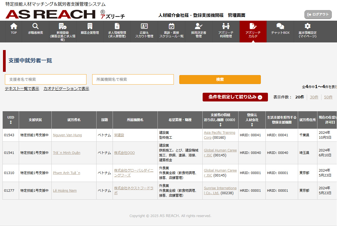
Task: Focus the 所属機関名で検索 field
Action: (133, 79)
